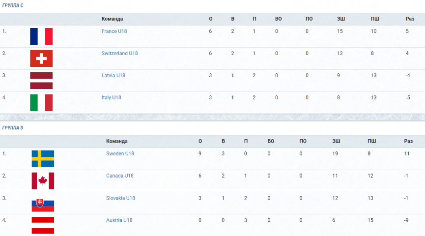Screen dimensions: 425x236
Task: Click the Canada maple leaf flag
Action: (43, 181)
